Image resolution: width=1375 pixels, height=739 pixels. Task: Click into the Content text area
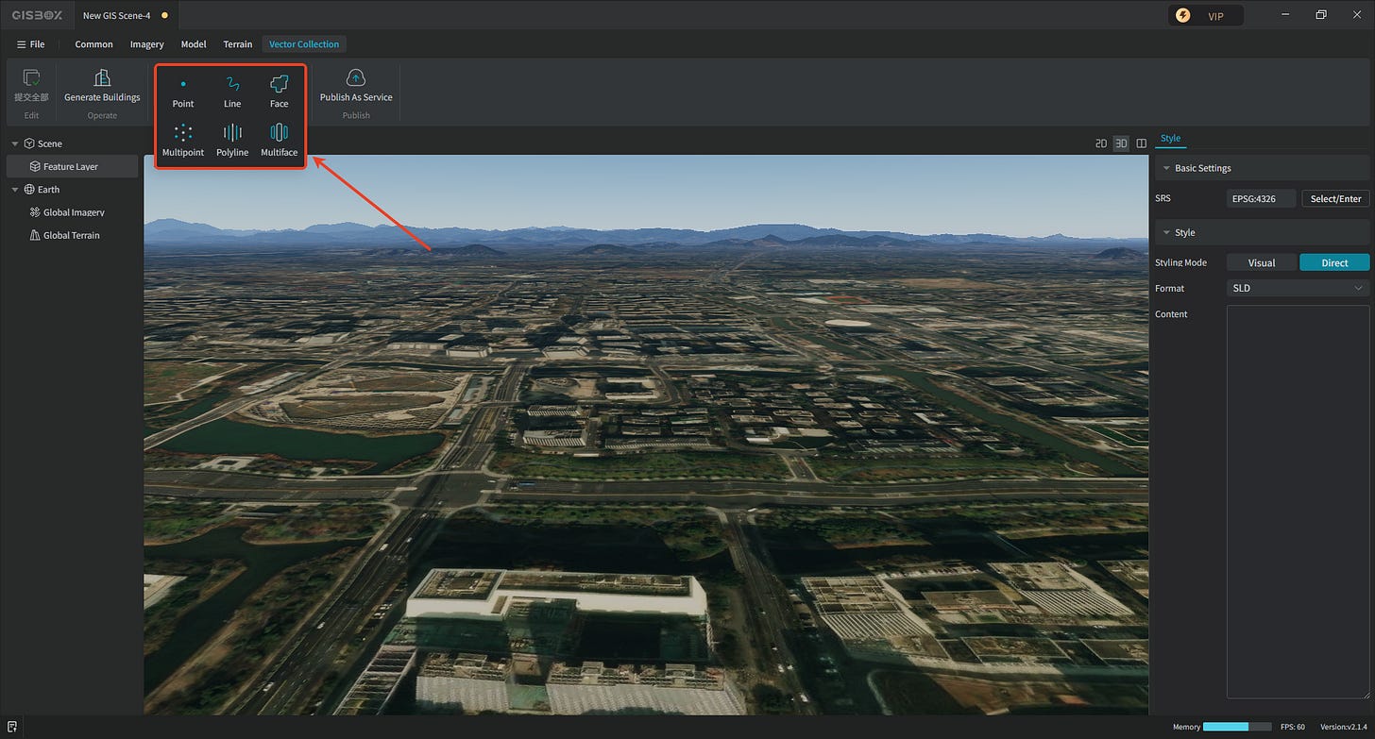pos(1298,501)
